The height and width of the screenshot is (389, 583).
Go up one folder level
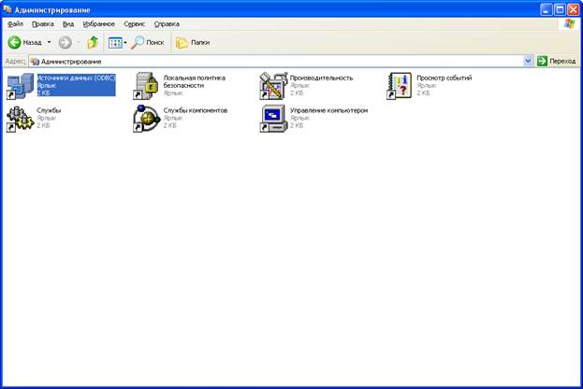pyautogui.click(x=93, y=43)
